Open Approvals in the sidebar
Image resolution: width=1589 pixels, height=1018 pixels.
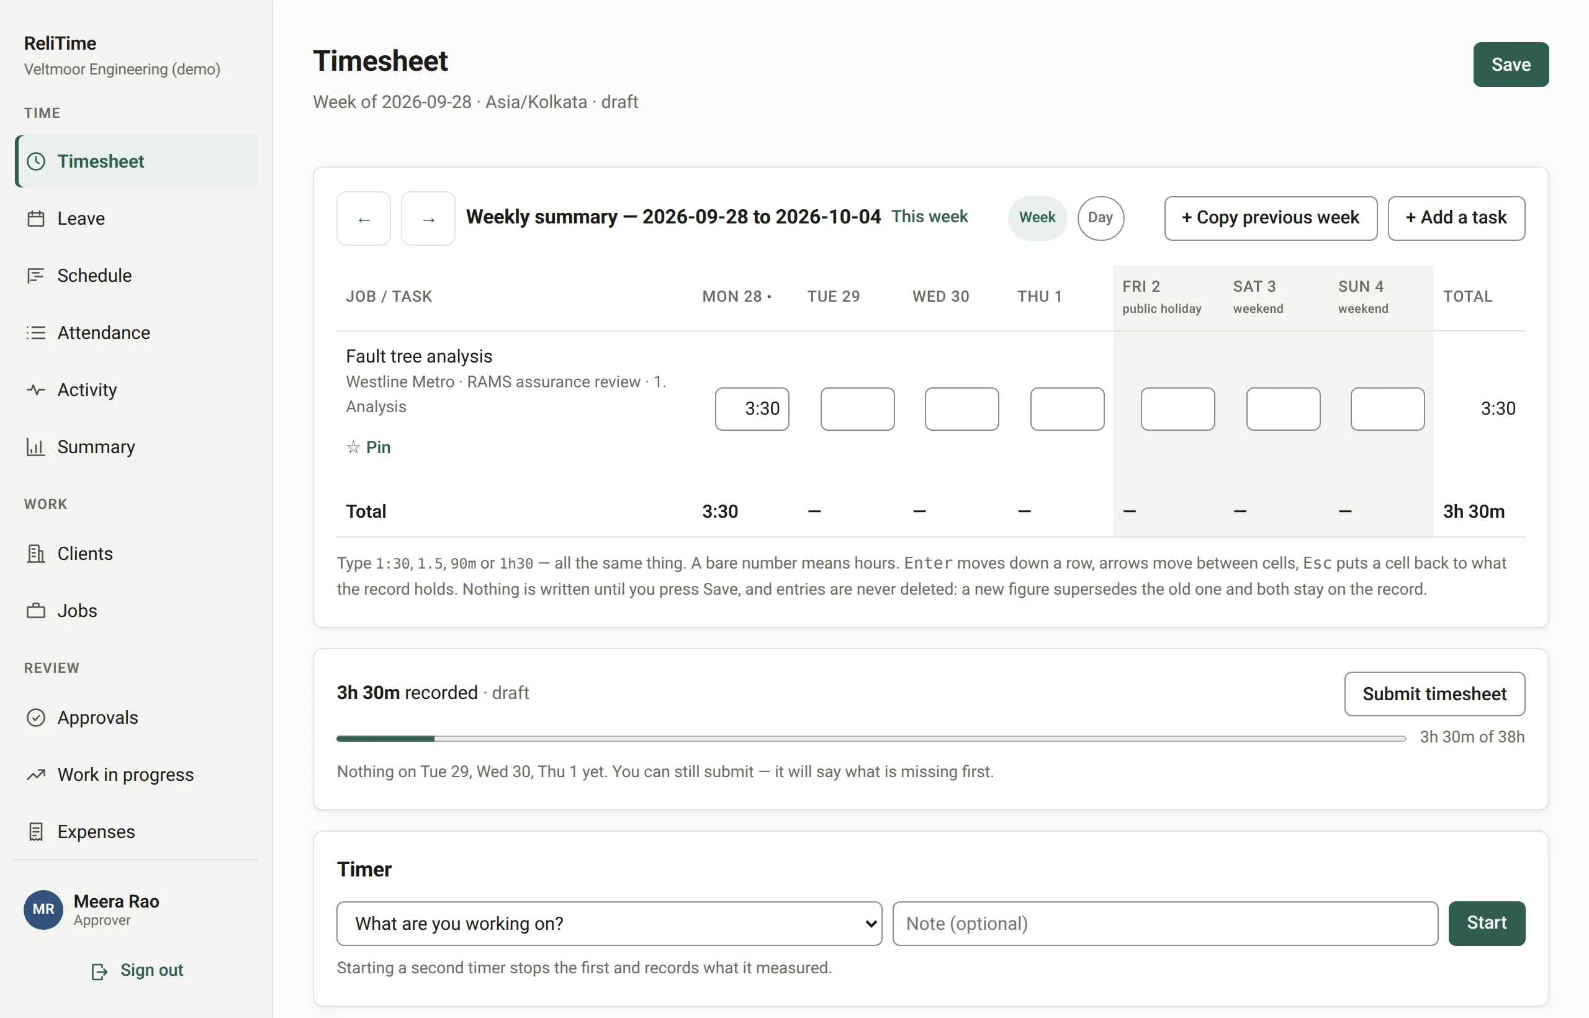pyautogui.click(x=136, y=717)
